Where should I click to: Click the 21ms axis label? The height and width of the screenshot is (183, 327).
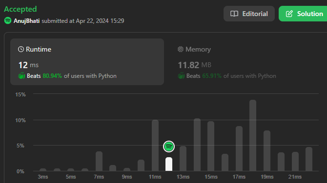295,177
